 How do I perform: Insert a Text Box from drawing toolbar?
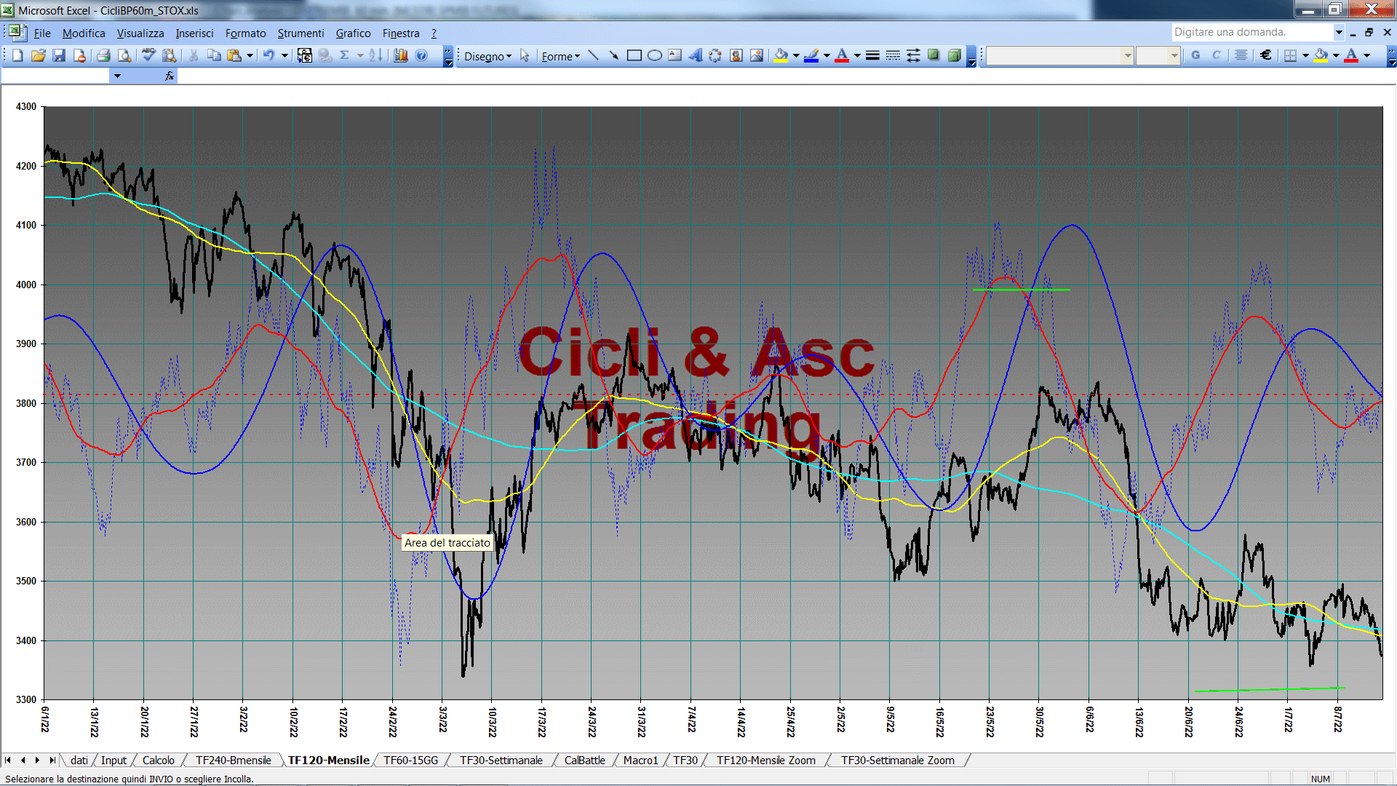674,55
